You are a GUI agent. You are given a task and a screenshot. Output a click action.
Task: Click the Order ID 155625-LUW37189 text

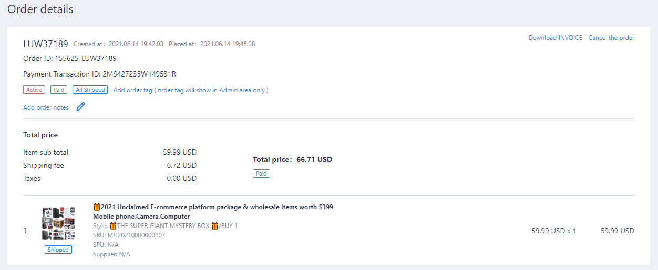click(x=70, y=58)
